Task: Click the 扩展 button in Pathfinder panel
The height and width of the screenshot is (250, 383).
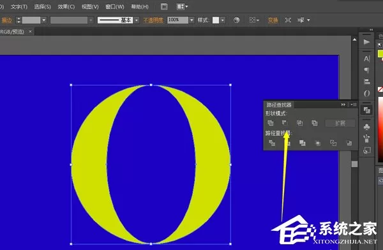Action: coord(340,123)
